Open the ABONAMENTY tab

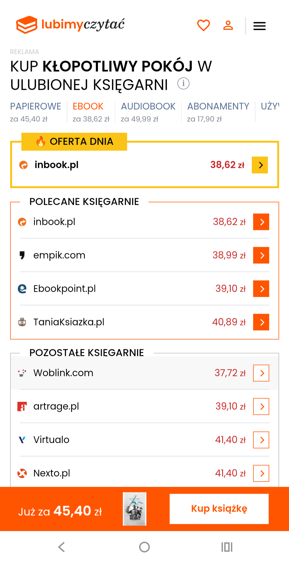tap(218, 112)
